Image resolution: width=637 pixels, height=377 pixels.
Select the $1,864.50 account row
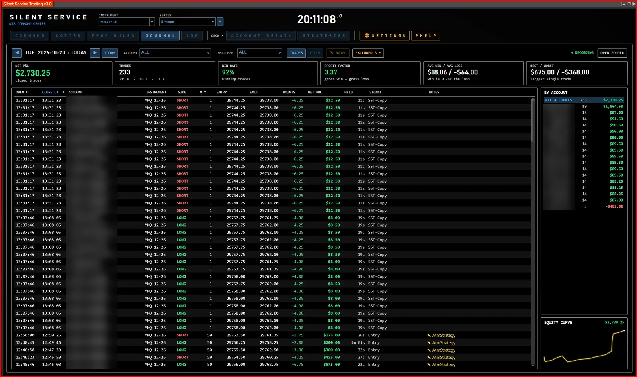pyautogui.click(x=584, y=107)
